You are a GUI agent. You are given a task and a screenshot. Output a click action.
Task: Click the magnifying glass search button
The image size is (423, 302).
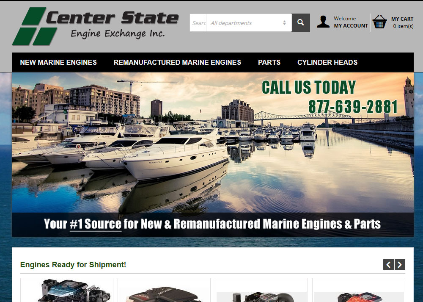pos(301,23)
